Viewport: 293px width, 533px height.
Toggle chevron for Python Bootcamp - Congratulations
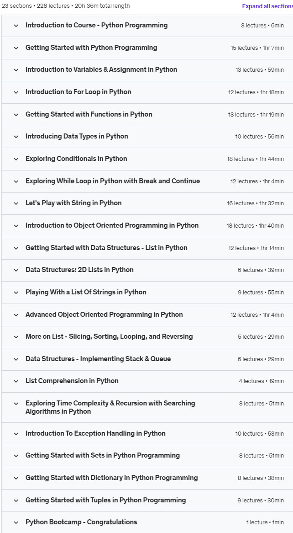16,522
